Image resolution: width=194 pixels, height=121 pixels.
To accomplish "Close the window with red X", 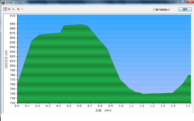I will (x=190, y=2).
